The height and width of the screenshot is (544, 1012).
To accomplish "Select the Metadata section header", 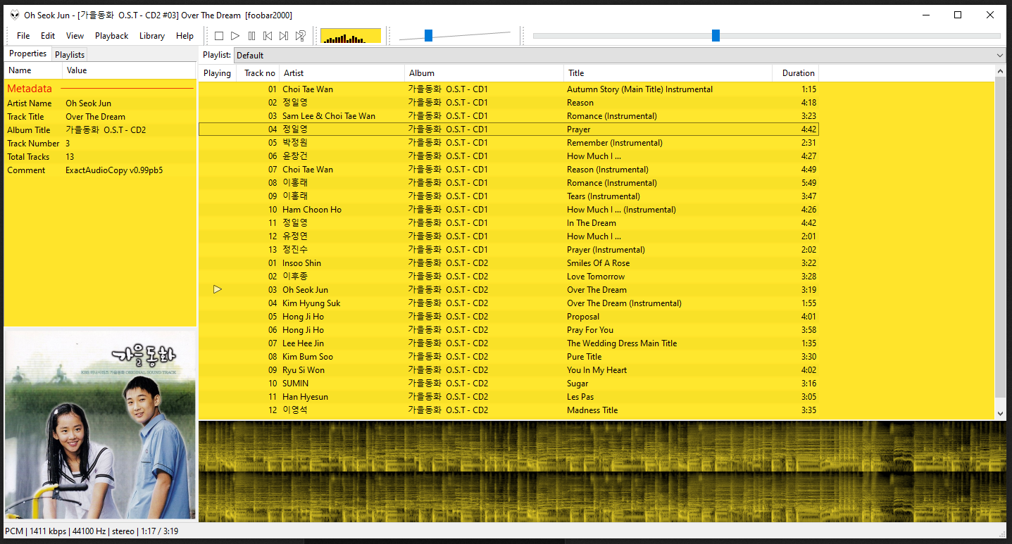I will pos(99,89).
